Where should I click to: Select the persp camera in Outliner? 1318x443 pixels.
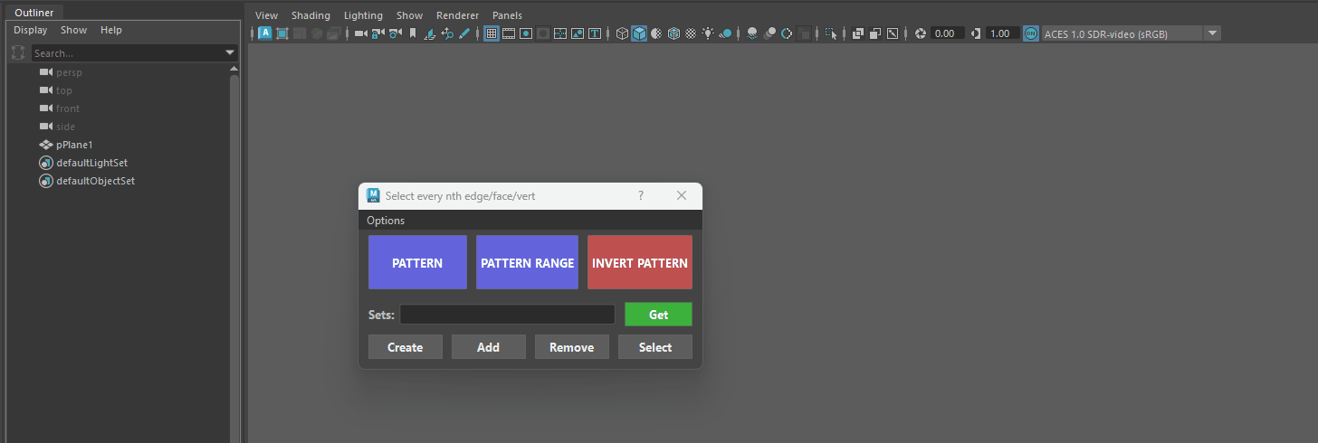[x=69, y=72]
